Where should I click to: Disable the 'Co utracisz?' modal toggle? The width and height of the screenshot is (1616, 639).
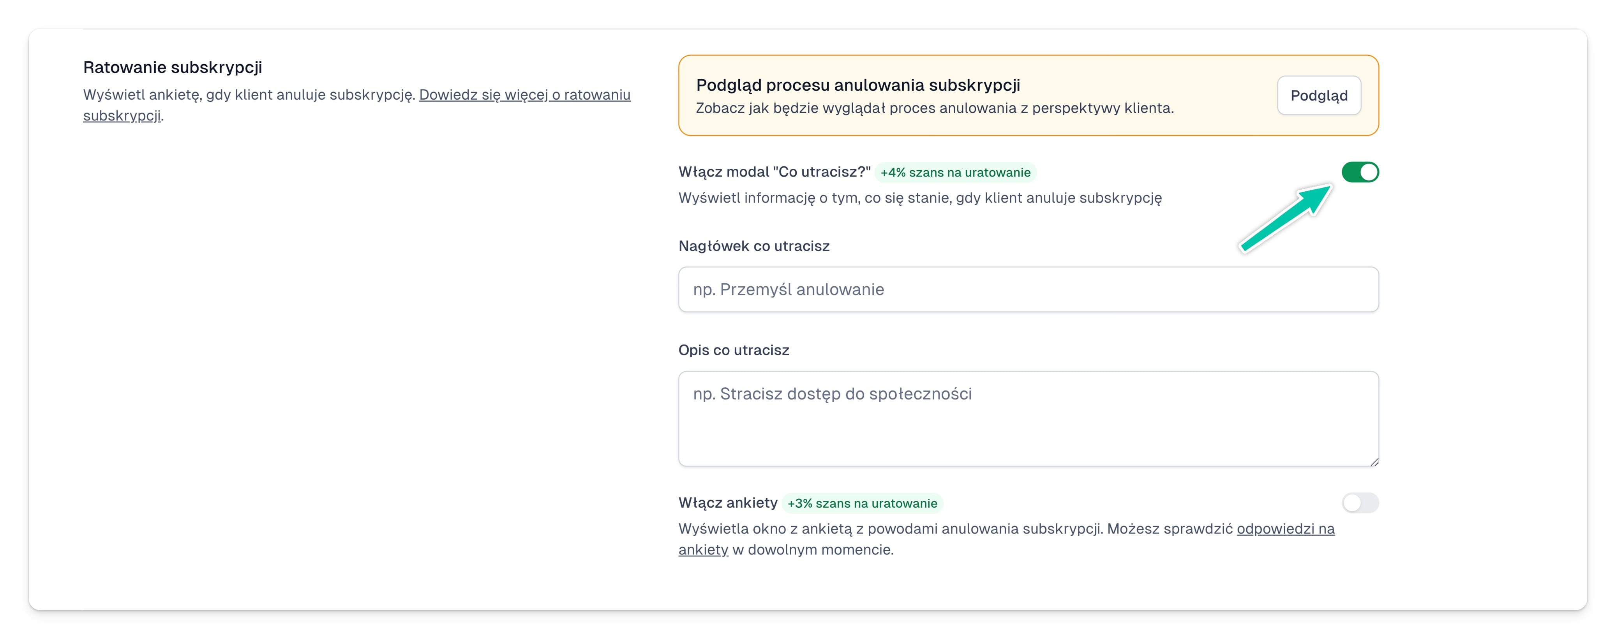click(x=1360, y=172)
